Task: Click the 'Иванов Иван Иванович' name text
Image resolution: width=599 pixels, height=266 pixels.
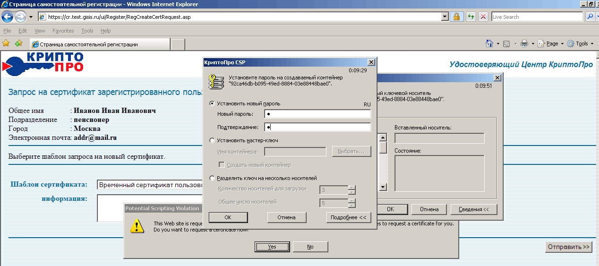Action: 115,111
